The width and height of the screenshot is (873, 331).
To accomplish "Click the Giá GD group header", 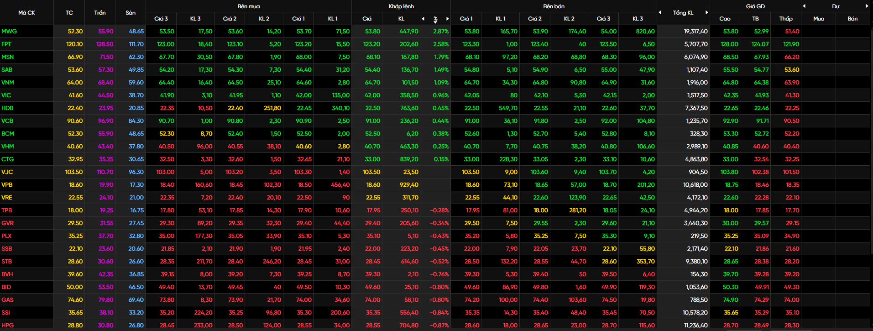I will coord(755,6).
